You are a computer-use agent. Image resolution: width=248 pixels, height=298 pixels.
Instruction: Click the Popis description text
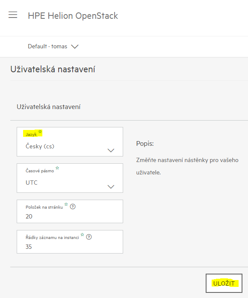click(x=145, y=144)
